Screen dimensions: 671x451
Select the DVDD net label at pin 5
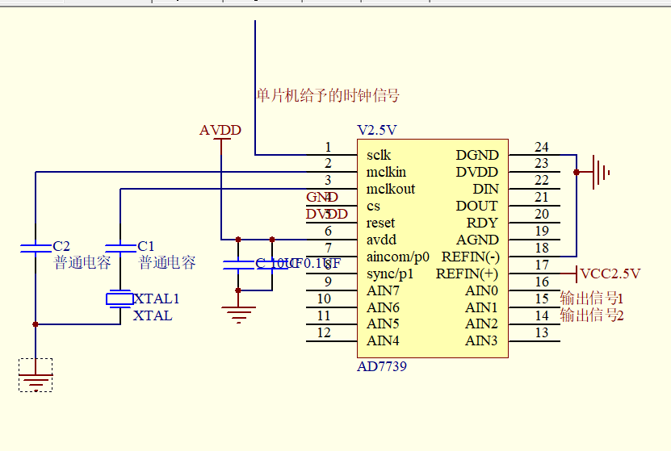tap(327, 214)
